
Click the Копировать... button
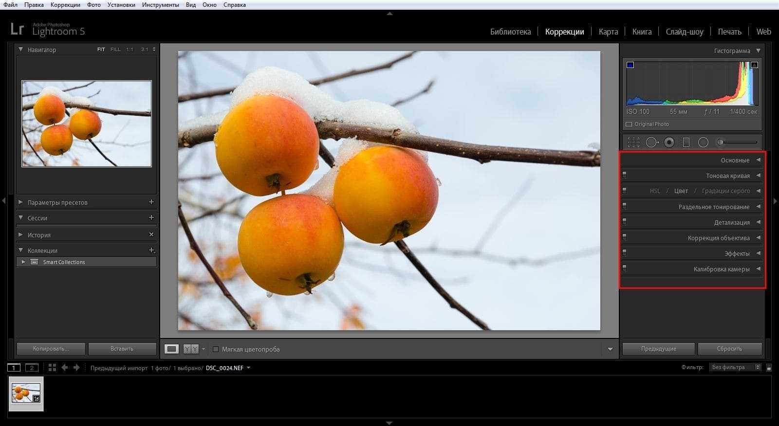pyautogui.click(x=51, y=349)
